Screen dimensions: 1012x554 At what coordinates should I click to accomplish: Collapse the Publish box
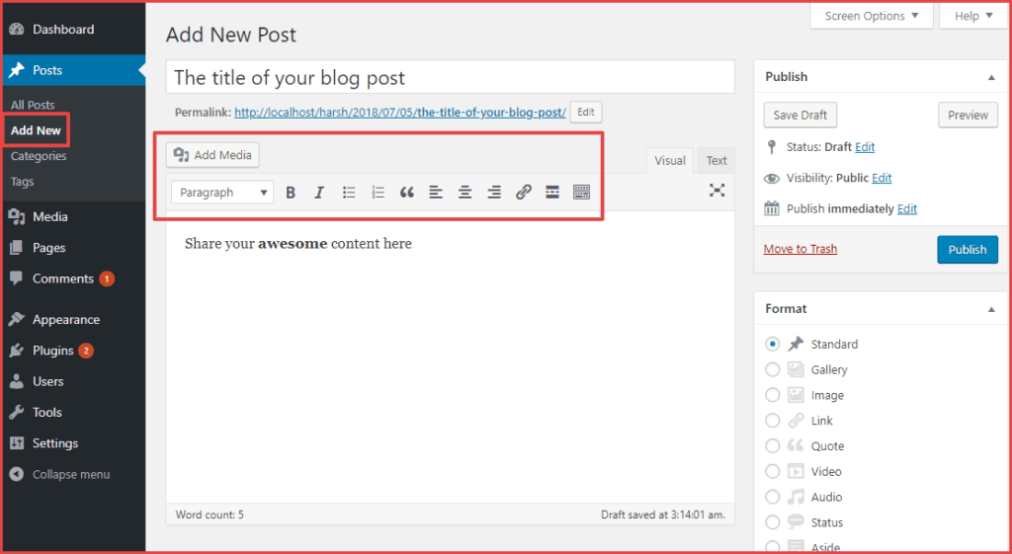click(x=991, y=77)
